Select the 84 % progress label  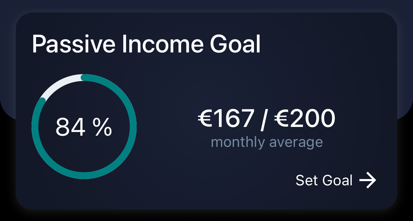[84, 127]
